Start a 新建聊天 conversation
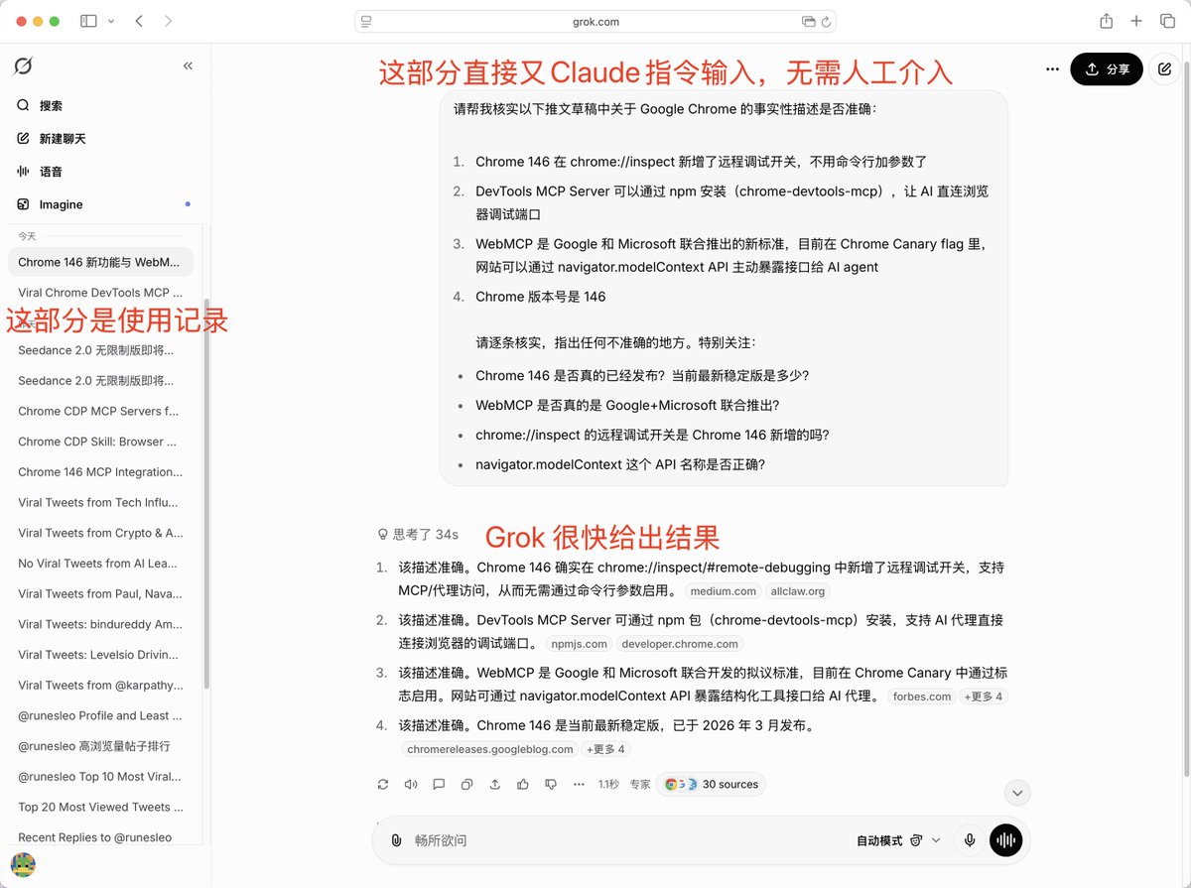This screenshot has width=1191, height=888. pyautogui.click(x=51, y=139)
